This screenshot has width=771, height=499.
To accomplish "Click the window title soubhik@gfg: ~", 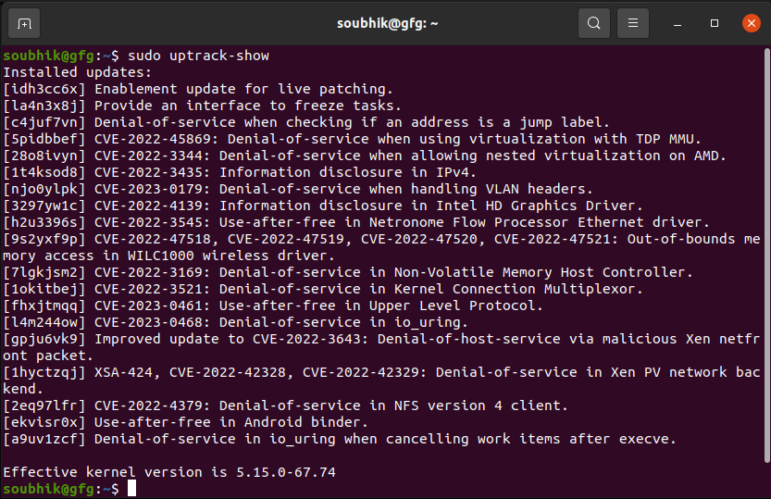I will pos(385,22).
